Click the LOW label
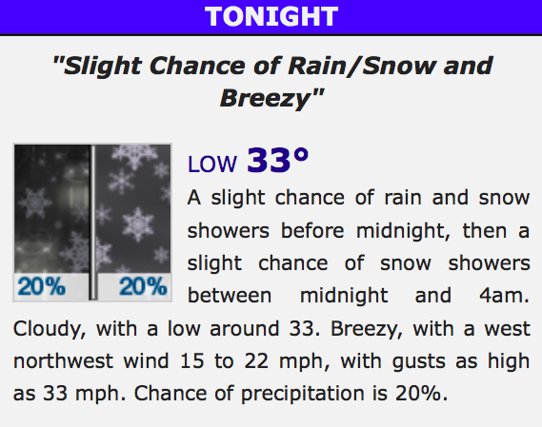 click(212, 164)
